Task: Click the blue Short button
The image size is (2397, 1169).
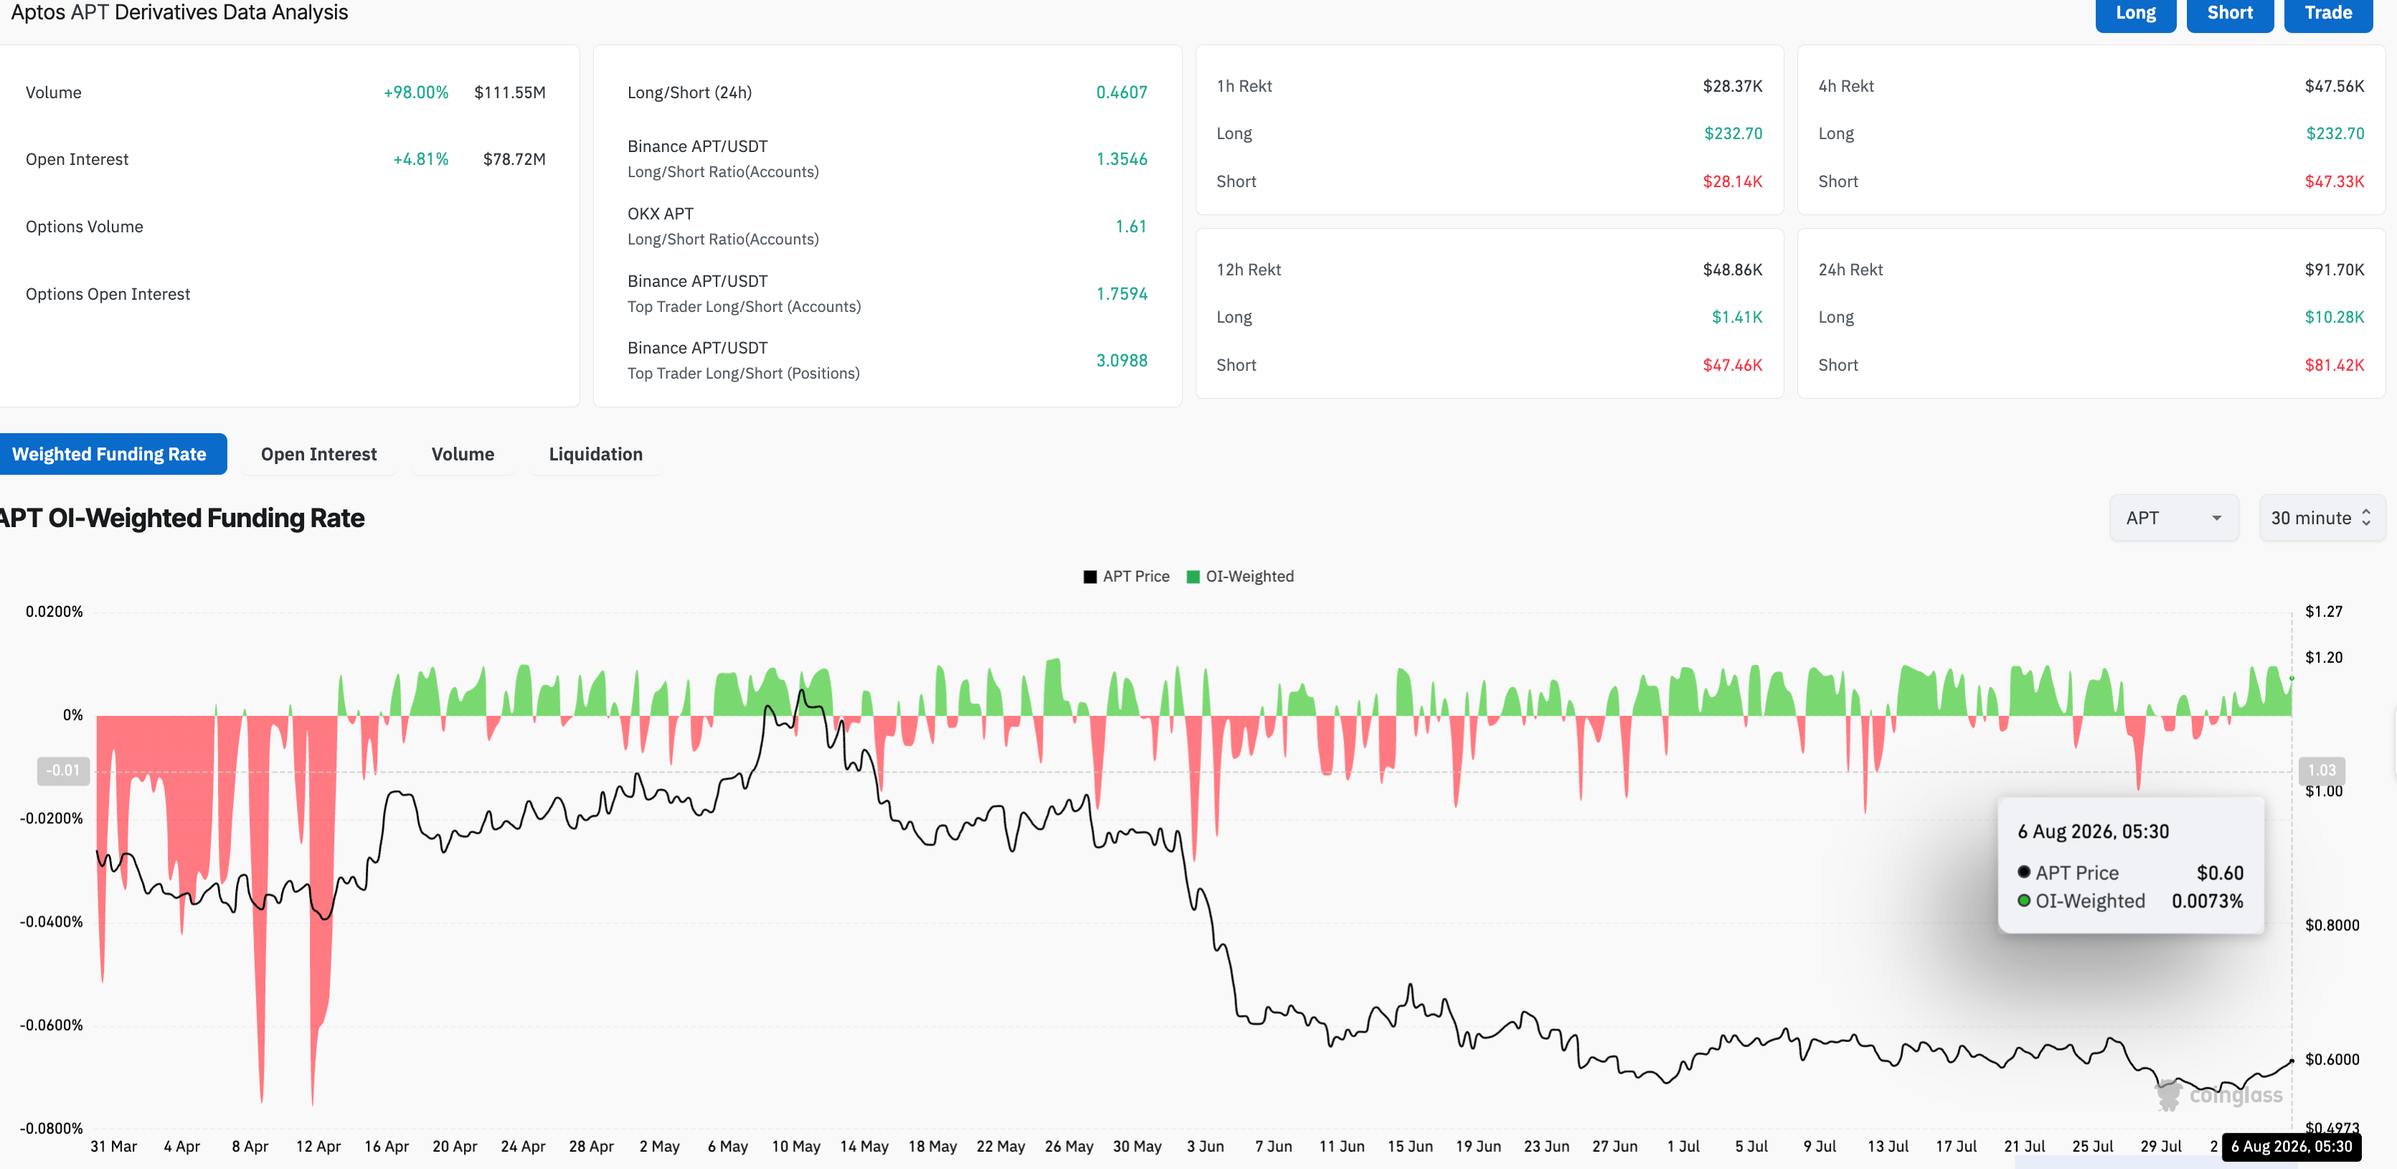Action: 2229,13
